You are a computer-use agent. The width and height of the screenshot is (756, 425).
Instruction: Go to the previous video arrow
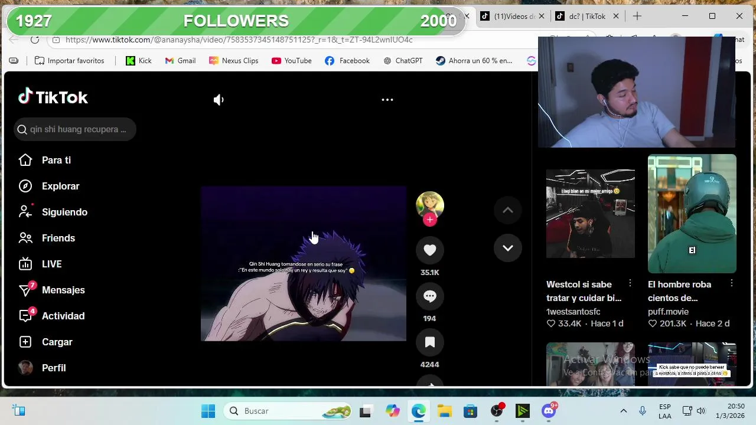[508, 210]
